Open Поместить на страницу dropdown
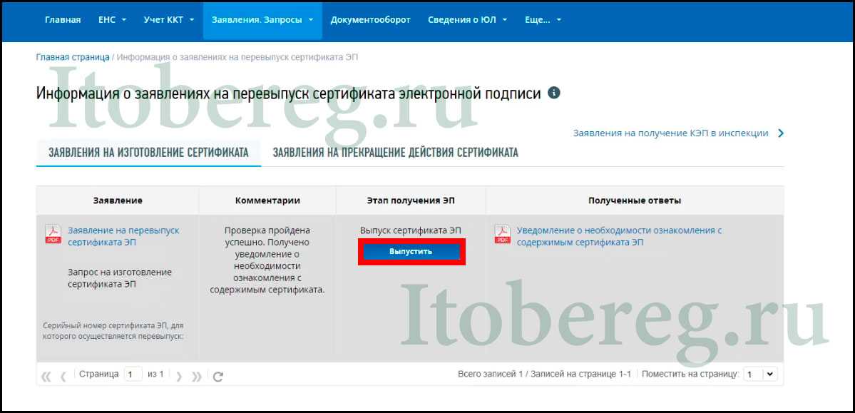The width and height of the screenshot is (855, 413). (761, 374)
